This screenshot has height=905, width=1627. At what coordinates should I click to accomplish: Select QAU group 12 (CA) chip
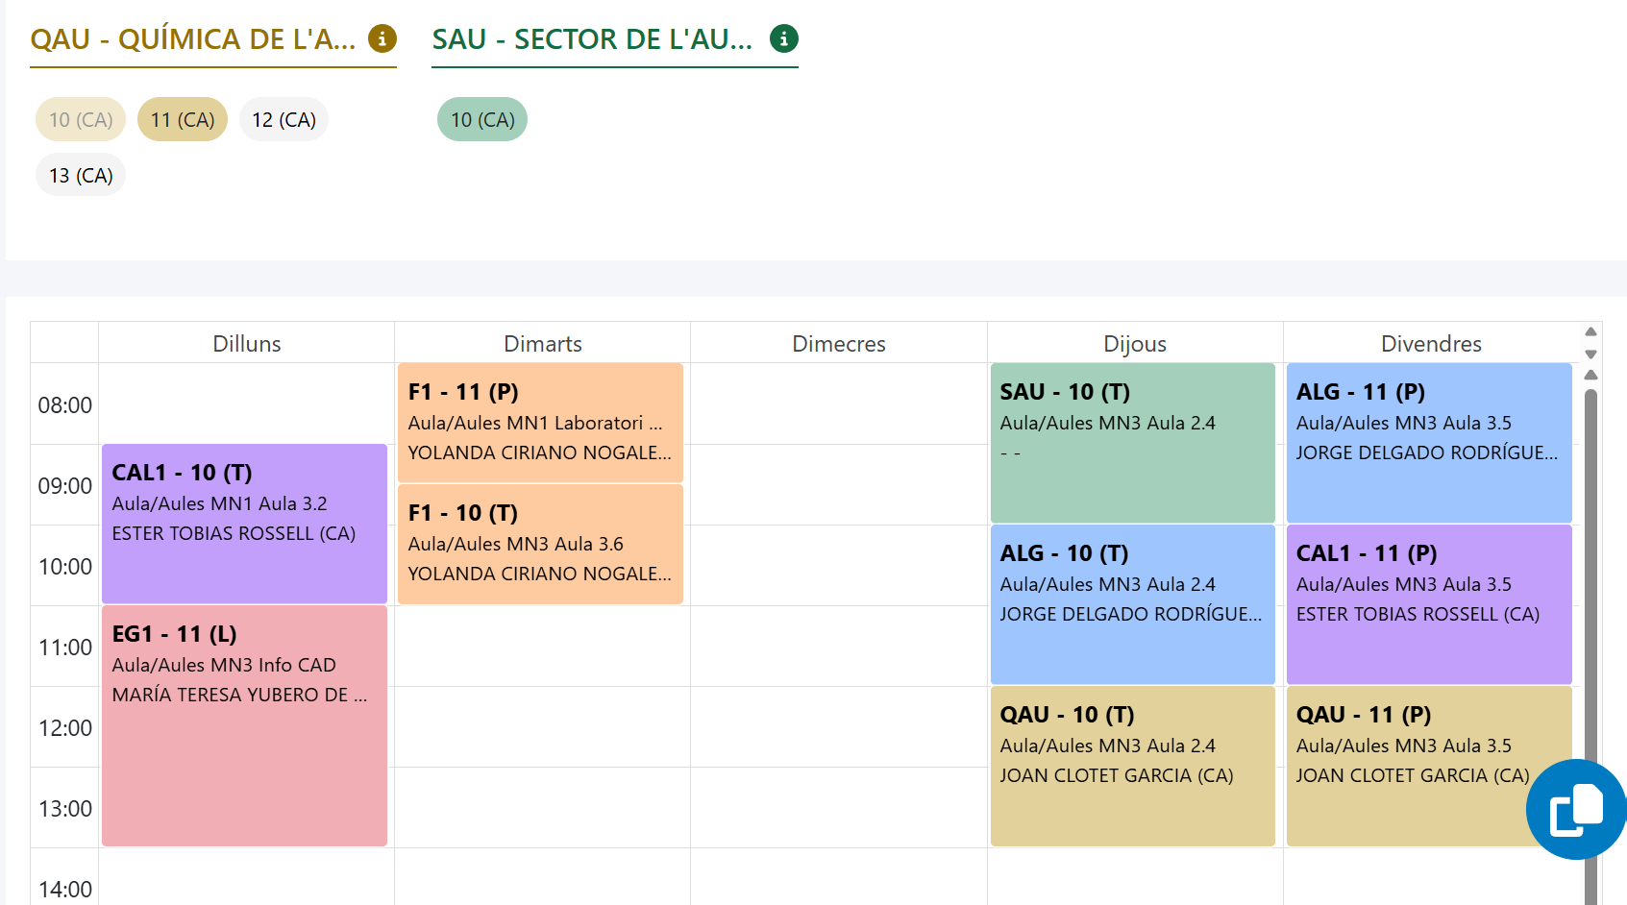click(283, 120)
